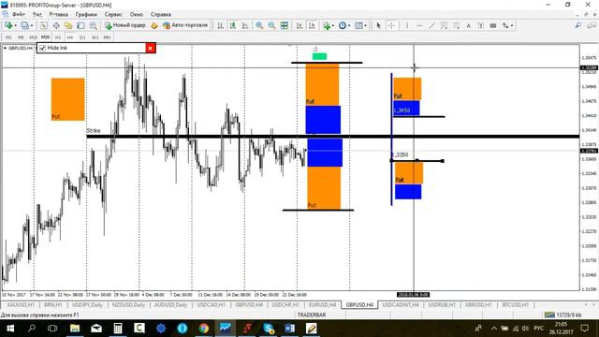Open the Windows Start button

[x=10, y=328]
